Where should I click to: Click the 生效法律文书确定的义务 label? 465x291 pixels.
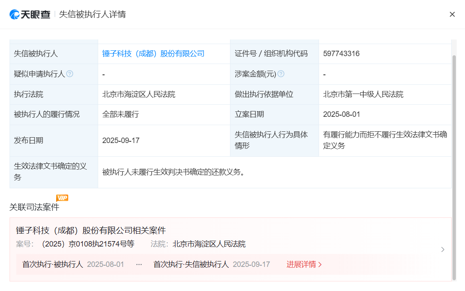click(50, 172)
